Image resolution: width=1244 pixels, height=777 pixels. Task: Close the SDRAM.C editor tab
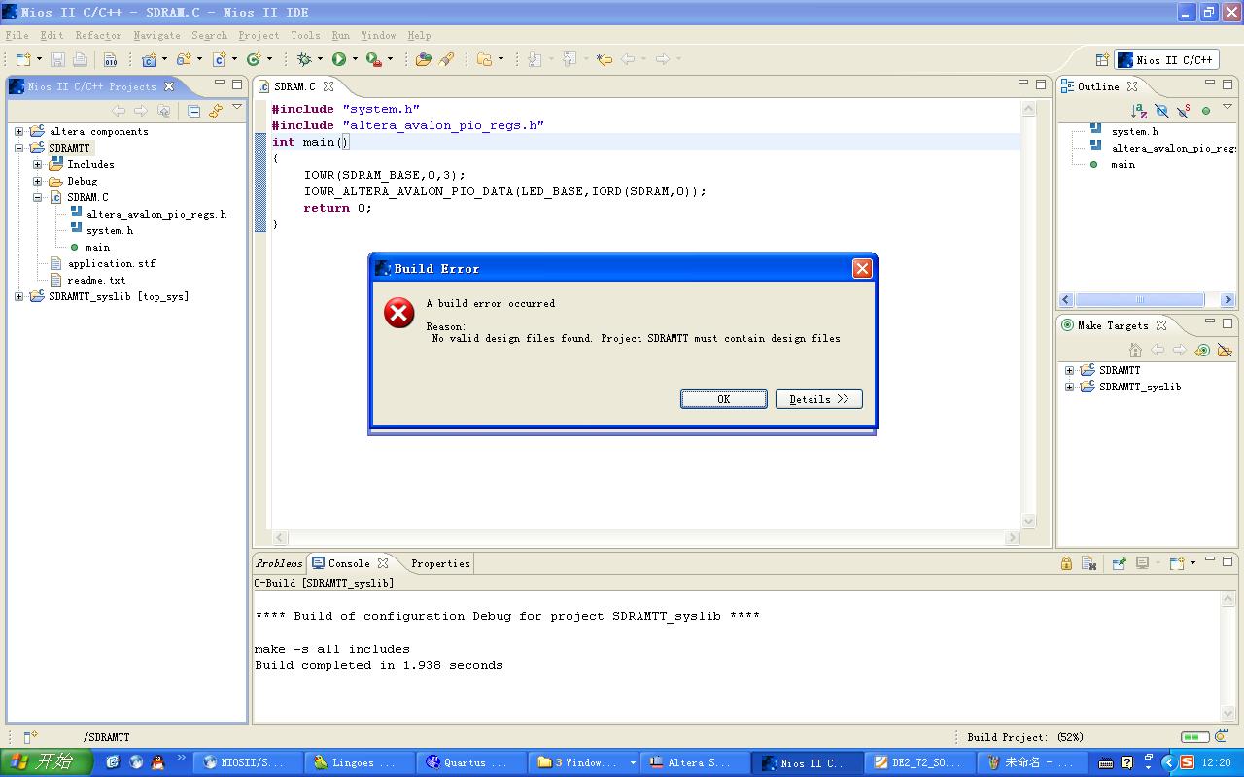tap(328, 86)
